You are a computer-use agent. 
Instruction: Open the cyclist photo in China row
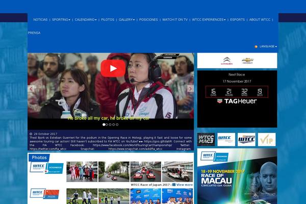[82, 196]
